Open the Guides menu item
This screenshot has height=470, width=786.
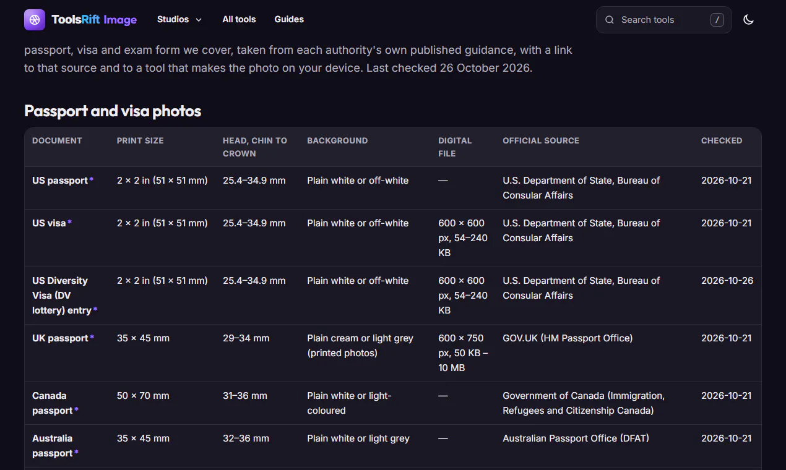(289, 19)
